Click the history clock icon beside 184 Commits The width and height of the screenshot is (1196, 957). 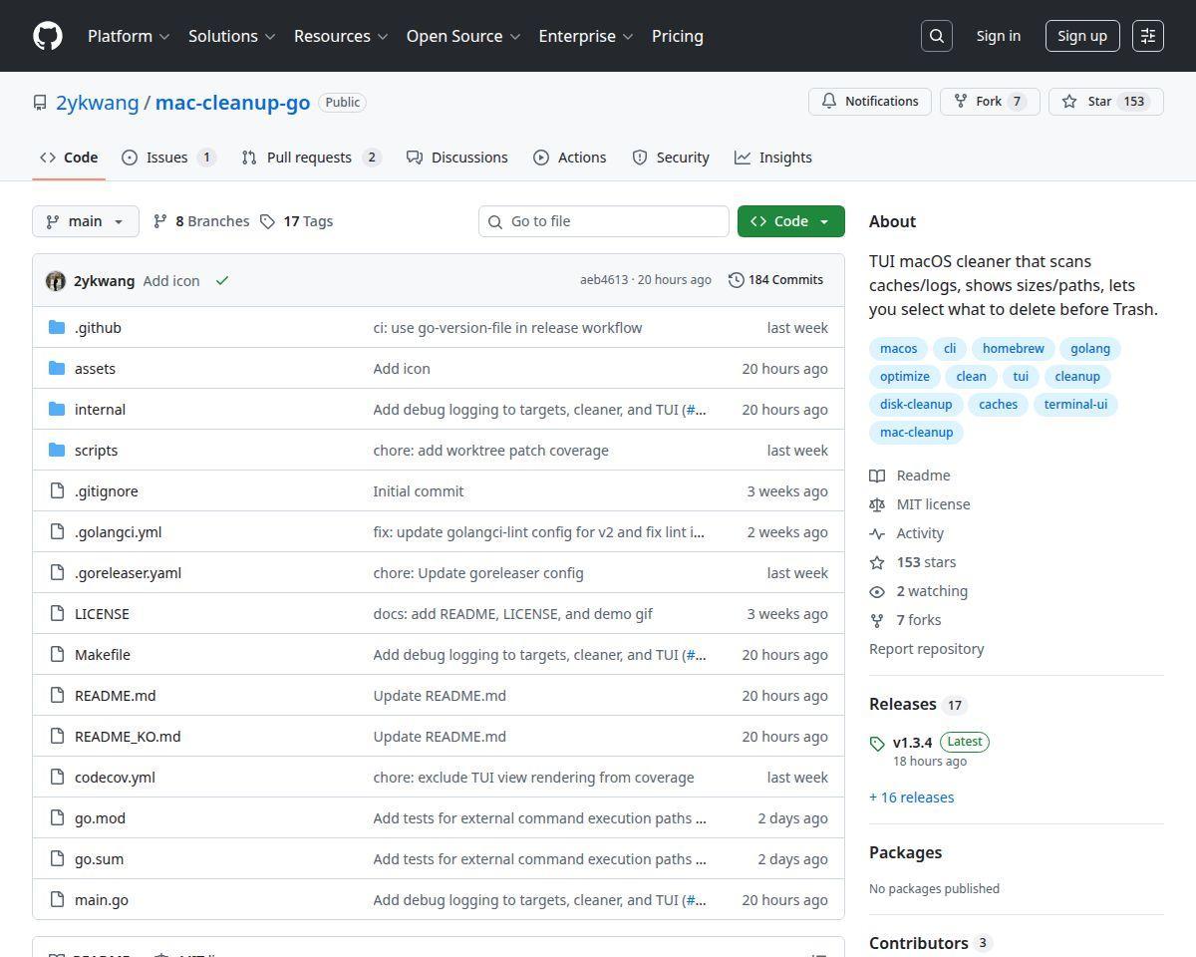pyautogui.click(x=737, y=280)
